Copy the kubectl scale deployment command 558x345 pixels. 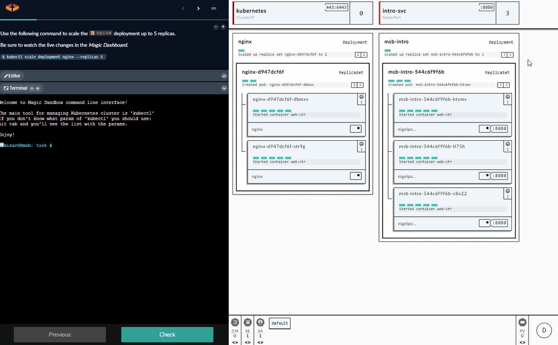coord(53,57)
